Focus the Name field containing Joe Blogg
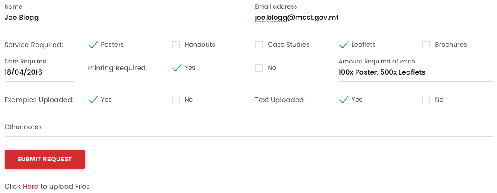 (x=123, y=18)
